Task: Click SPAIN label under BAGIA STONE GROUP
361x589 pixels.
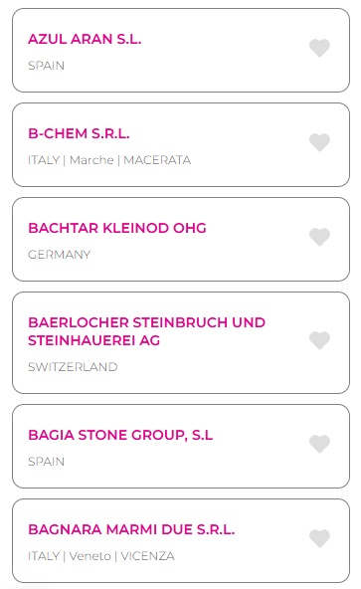Action: [x=46, y=462]
